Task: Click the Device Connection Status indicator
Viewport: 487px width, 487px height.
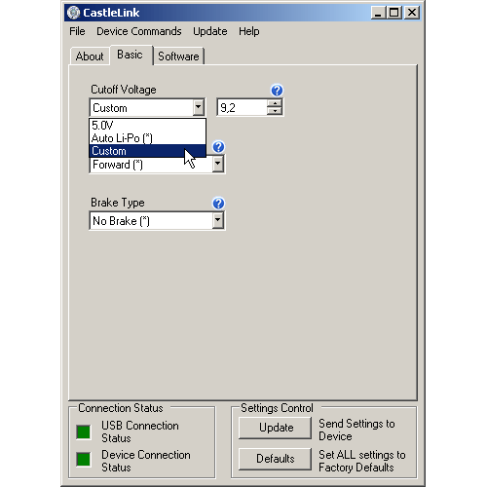Action: (84, 460)
